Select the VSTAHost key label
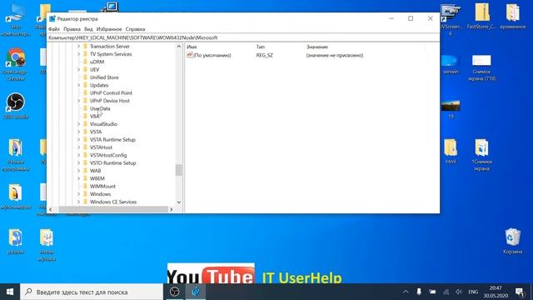This screenshot has height=300, width=533. (101, 147)
